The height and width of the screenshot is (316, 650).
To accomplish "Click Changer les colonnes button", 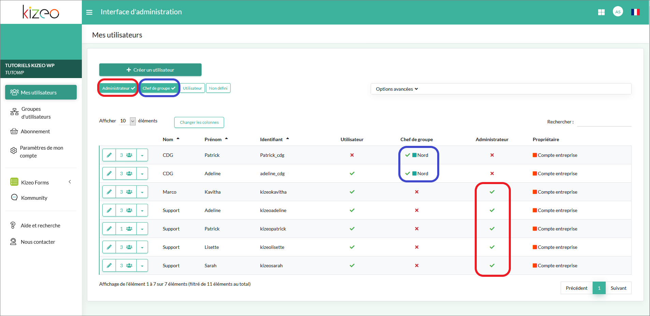I will 199,122.
